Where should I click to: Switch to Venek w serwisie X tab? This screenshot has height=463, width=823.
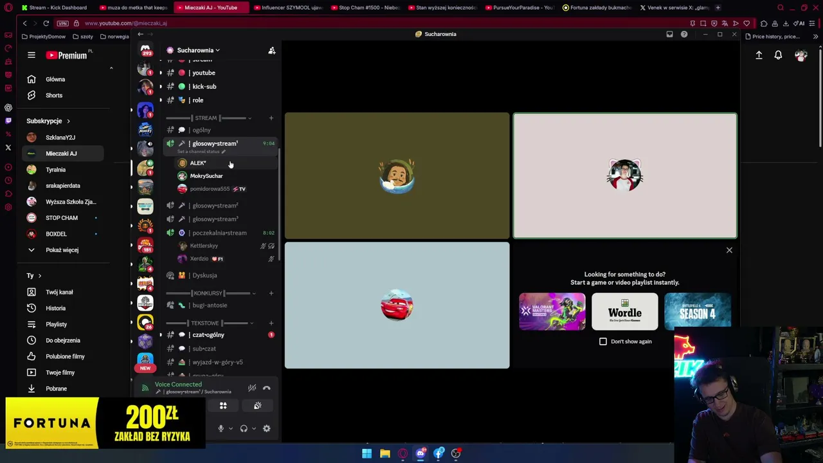[x=674, y=8]
